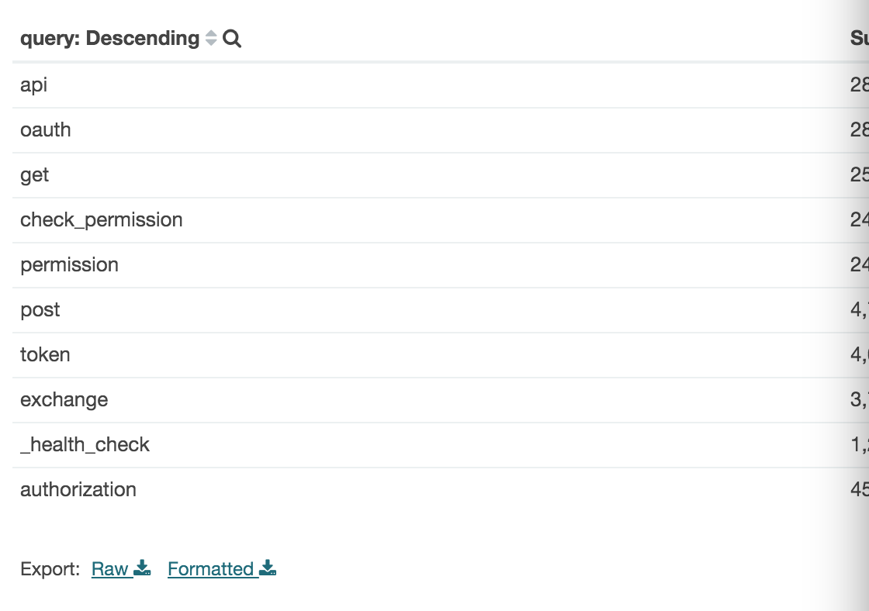Toggle the query column sort arrows
869x611 pixels.
pos(211,39)
